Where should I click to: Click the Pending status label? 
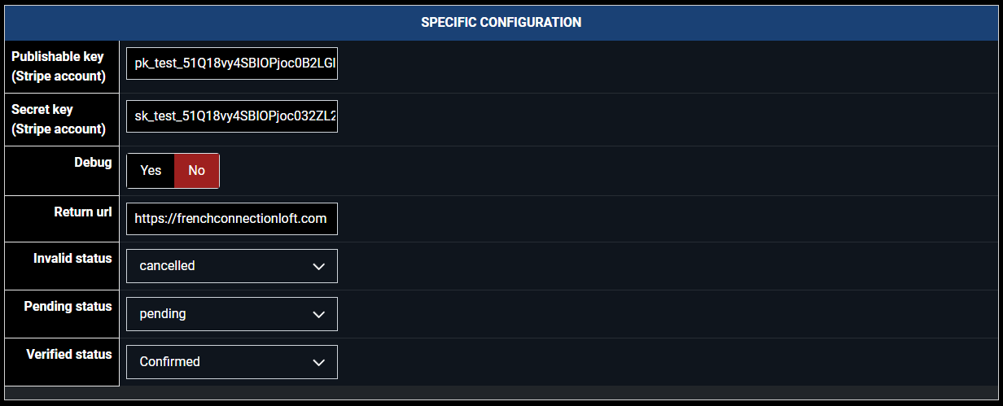(x=68, y=307)
